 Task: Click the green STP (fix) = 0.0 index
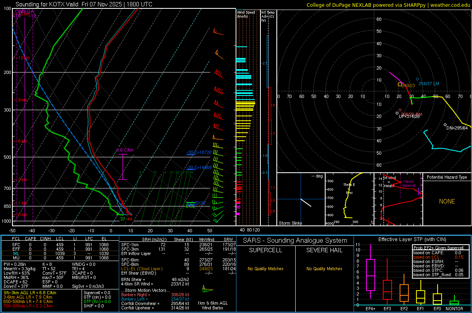[97, 301]
